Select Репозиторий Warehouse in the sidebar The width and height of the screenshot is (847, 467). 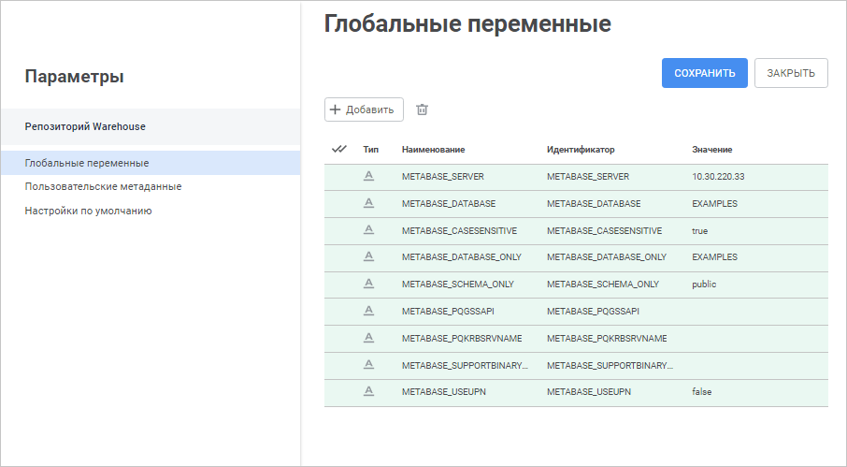click(x=85, y=125)
